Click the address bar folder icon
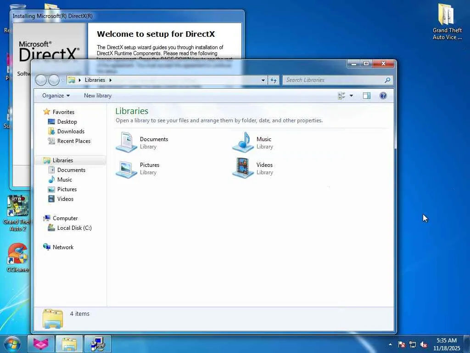The image size is (470, 353). coord(71,80)
